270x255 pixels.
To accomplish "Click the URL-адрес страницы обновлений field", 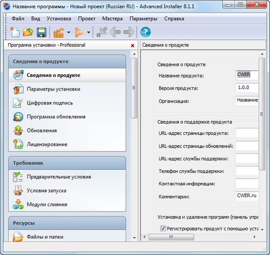I will coord(247,146).
